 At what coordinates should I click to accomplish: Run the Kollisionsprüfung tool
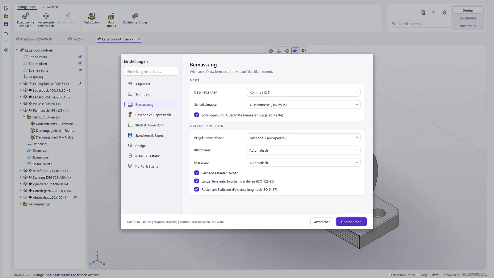coord(135,19)
